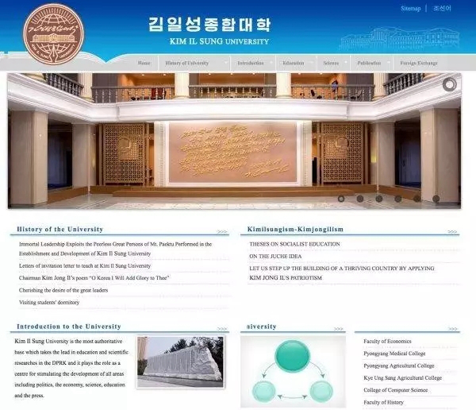
Task: Select the sixth slideshow dot
Action: pyautogui.click(x=436, y=199)
